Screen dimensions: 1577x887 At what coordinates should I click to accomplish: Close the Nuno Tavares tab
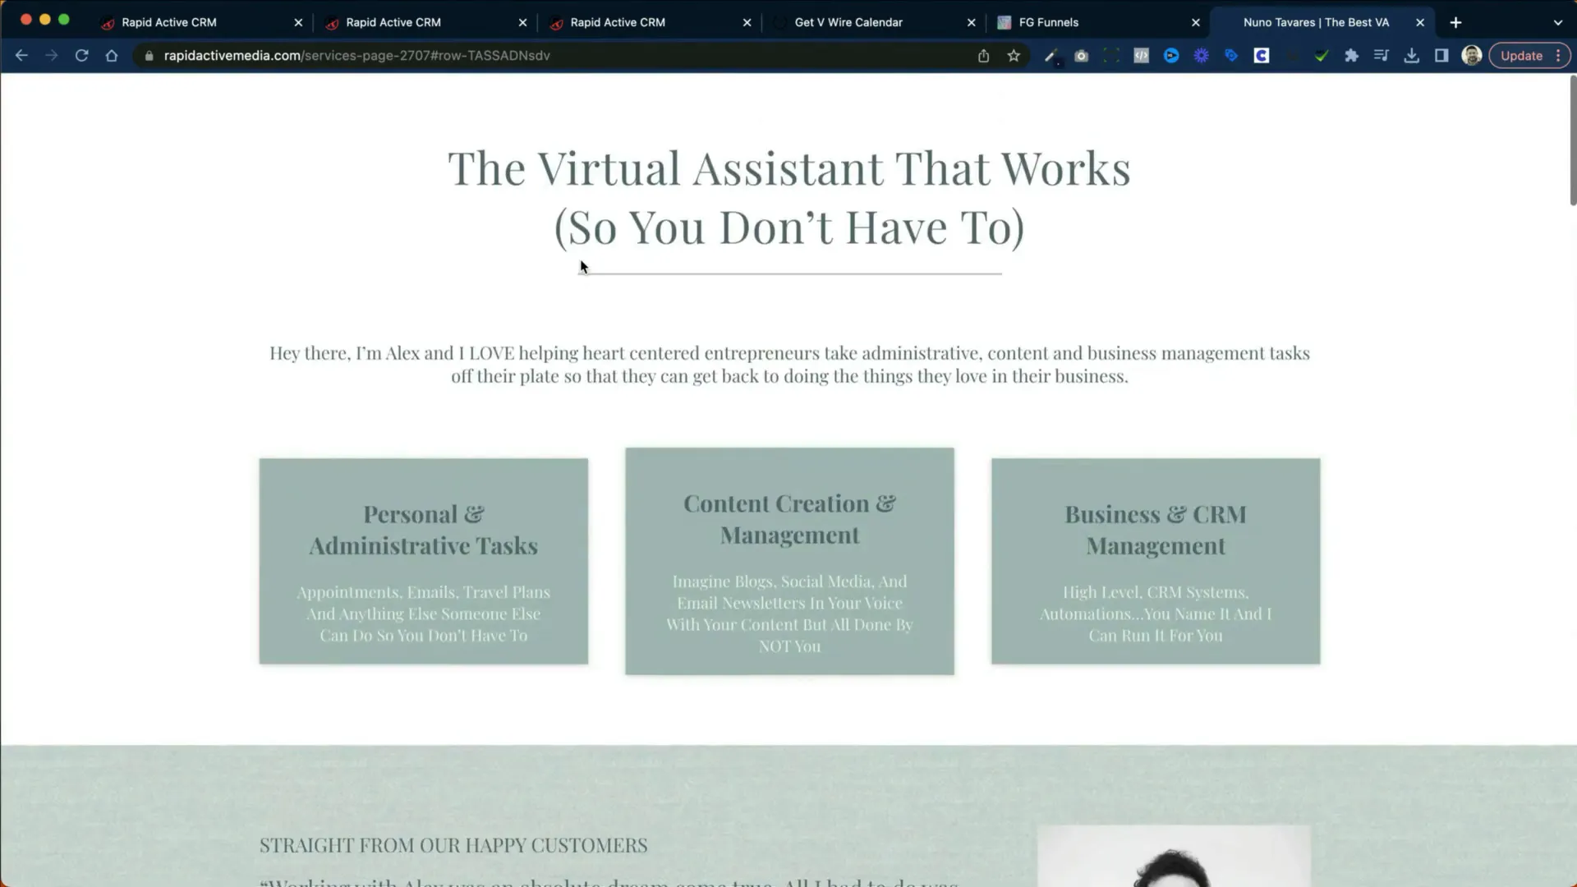[x=1419, y=22]
